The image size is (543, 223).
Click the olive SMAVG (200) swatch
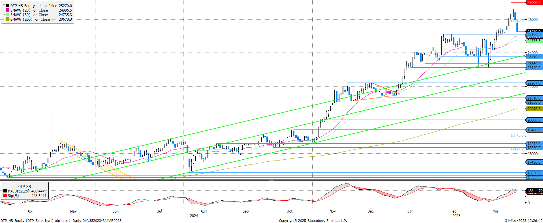[x=8, y=19]
